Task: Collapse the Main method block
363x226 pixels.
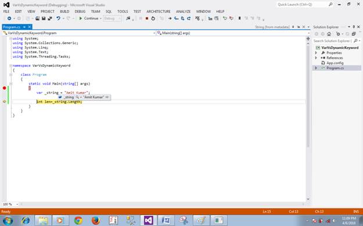Action: [x=10, y=83]
